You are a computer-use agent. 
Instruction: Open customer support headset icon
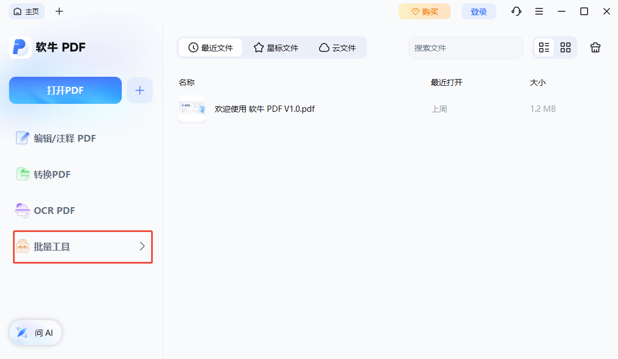517,11
